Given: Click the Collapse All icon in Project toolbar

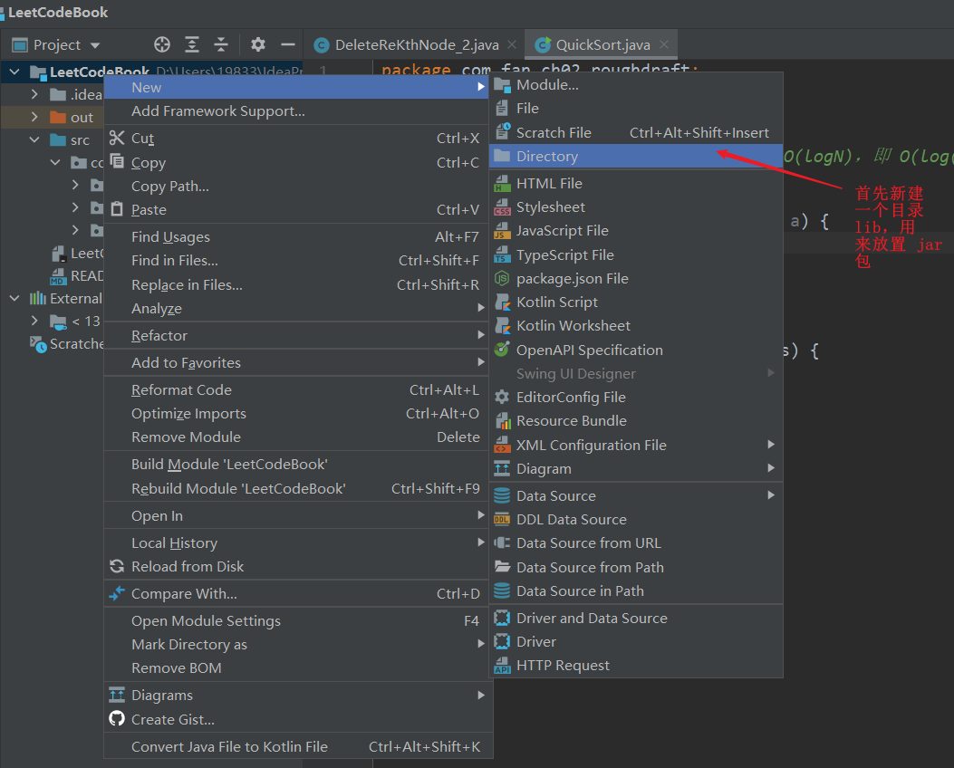Looking at the screenshot, I should [x=221, y=44].
